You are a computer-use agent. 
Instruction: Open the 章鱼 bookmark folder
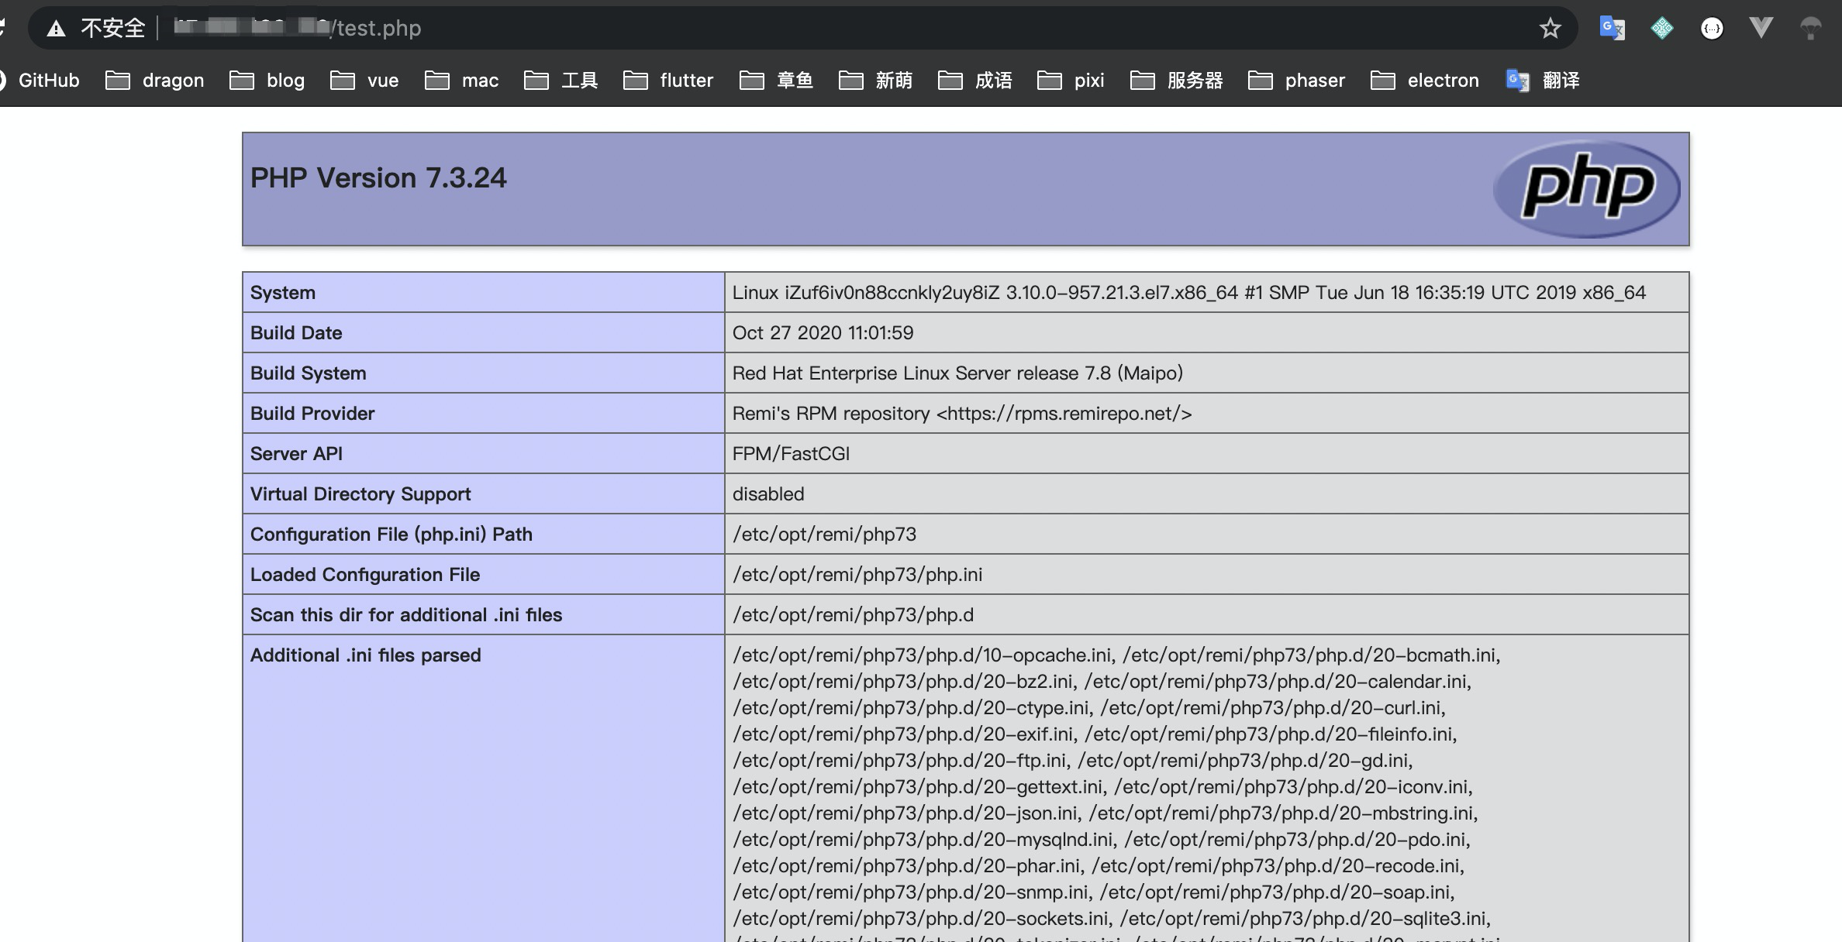pyautogui.click(x=777, y=81)
